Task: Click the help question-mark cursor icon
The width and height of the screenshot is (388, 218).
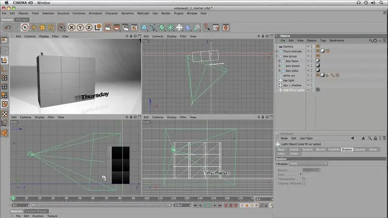Action: click(206, 27)
